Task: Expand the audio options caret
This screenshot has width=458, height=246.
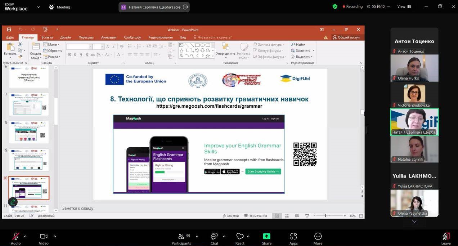Action: click(x=25, y=236)
